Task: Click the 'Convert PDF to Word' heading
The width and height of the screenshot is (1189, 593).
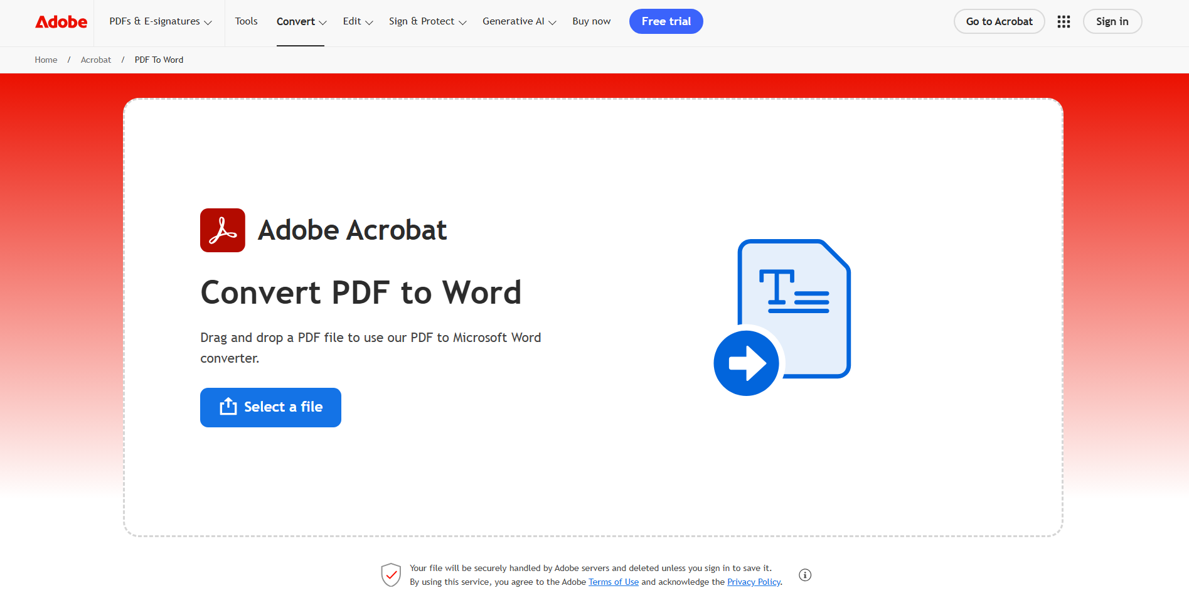Action: [361, 292]
